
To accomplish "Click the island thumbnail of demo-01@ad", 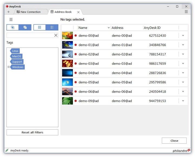I will tap(67, 45).
